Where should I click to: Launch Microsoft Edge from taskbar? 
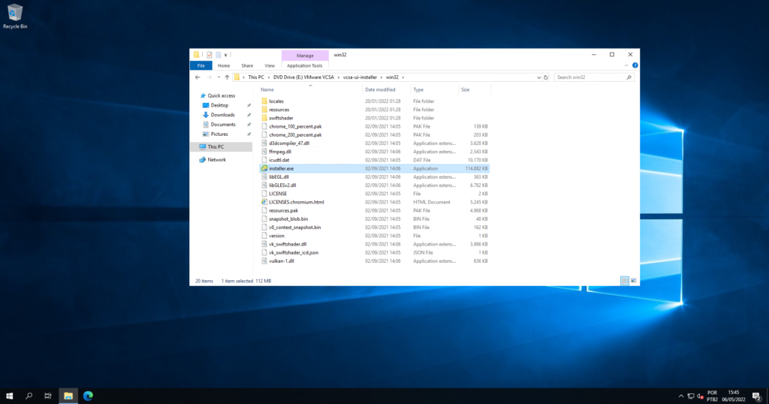(89, 396)
